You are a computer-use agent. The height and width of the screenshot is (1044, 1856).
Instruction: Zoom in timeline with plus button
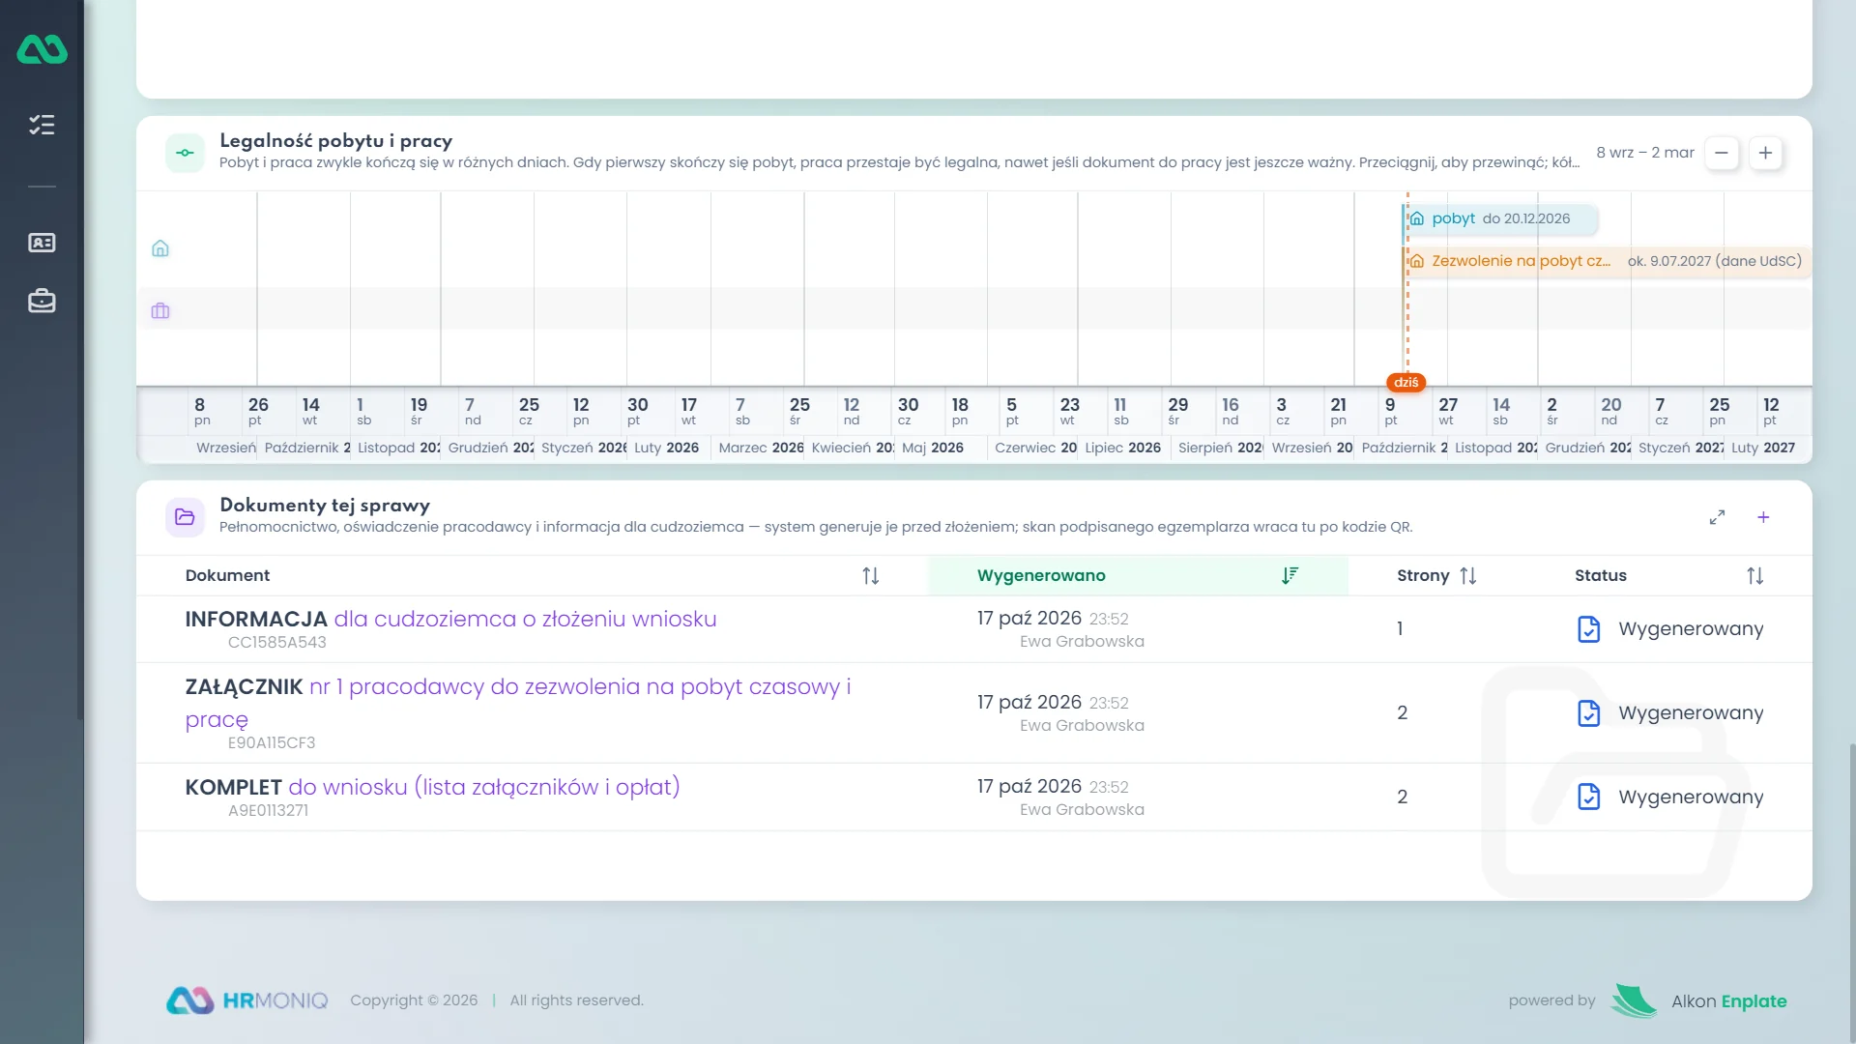coord(1765,153)
